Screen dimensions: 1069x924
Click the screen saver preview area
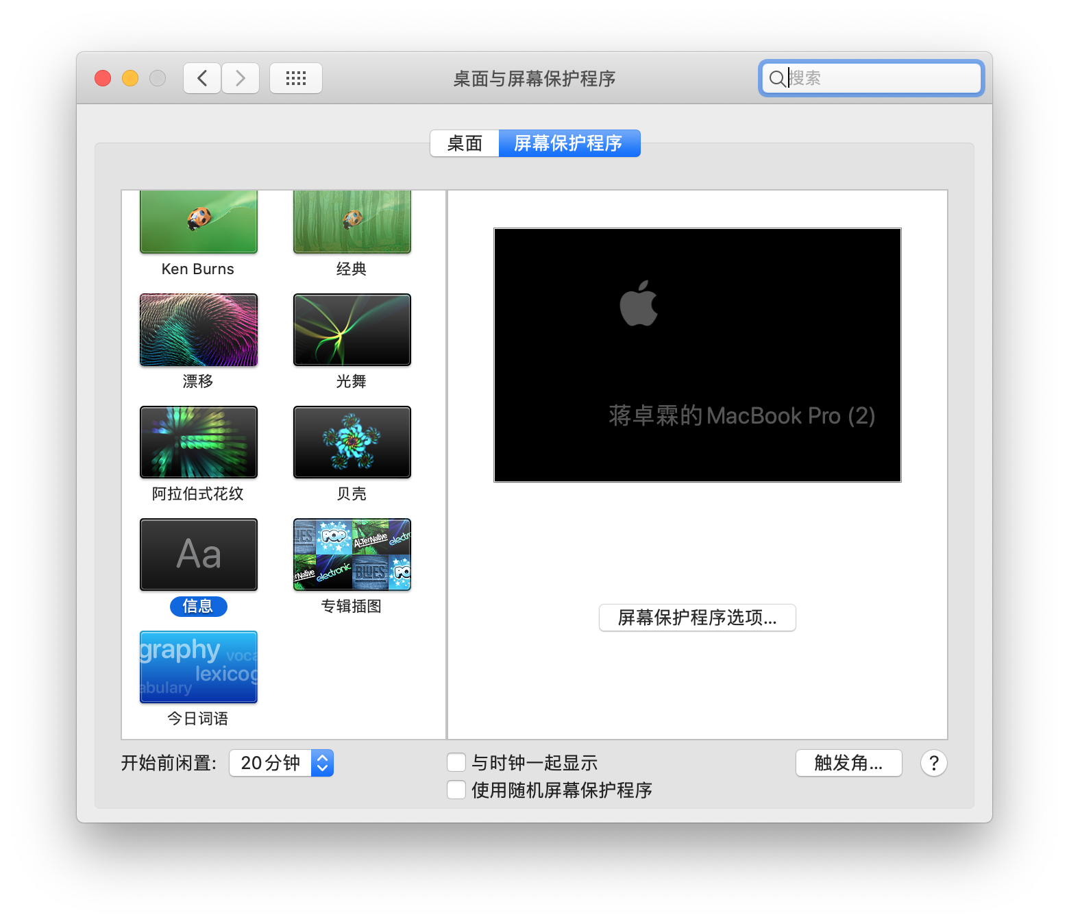click(698, 355)
